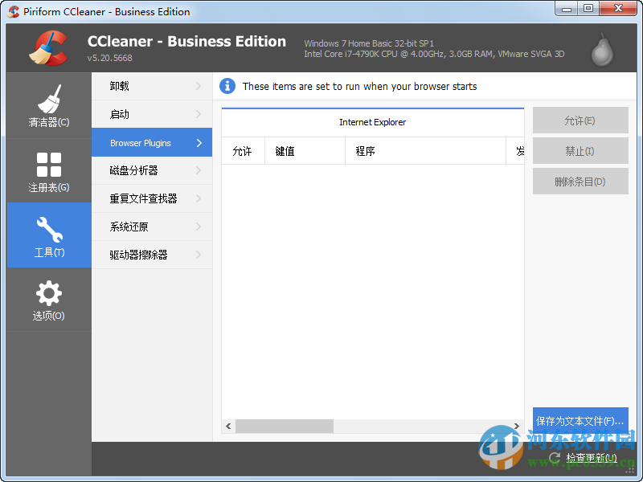The image size is (643, 482).
Task: Sort by the 键值 column header
Action: click(x=305, y=151)
